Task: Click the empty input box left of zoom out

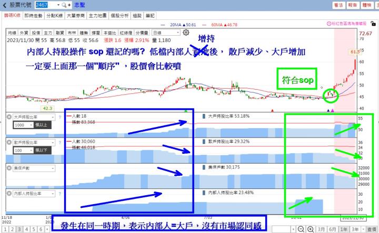Action: [x=282, y=229]
